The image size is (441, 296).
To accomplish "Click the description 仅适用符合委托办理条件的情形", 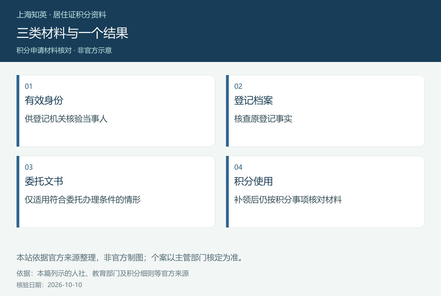I will 83,200.
